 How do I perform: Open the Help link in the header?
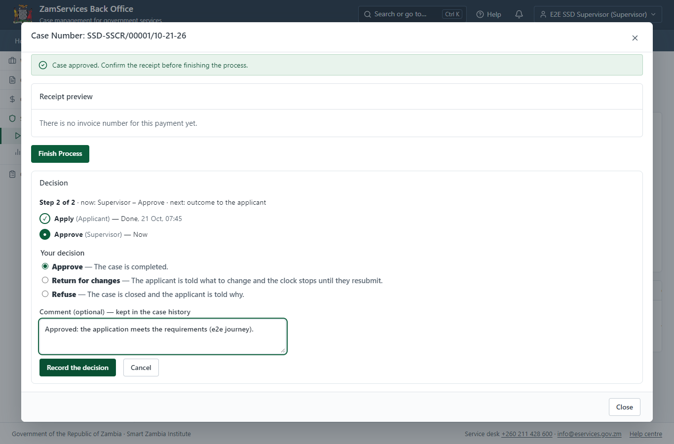pyautogui.click(x=488, y=14)
